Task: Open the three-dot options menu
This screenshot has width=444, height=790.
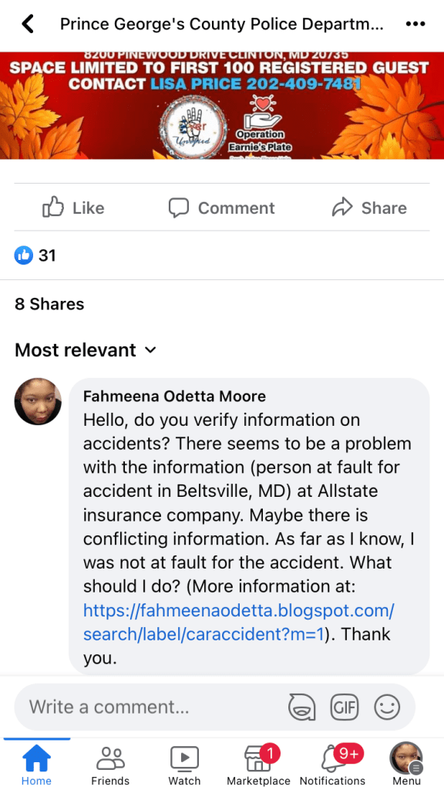Action: pyautogui.click(x=415, y=24)
